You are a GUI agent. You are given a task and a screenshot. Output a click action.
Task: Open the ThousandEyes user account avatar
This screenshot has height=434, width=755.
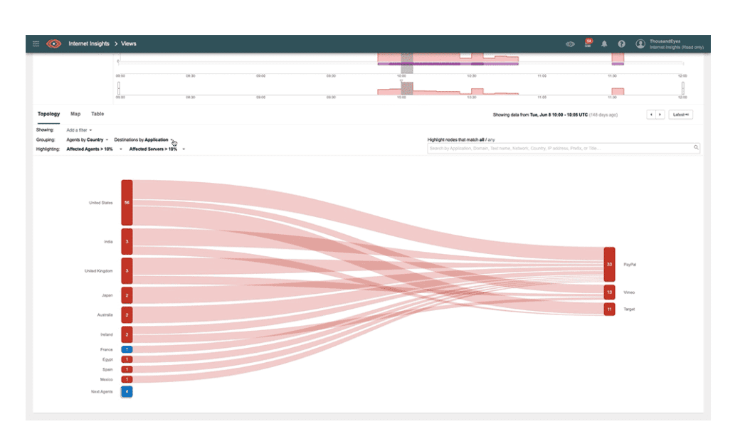[x=640, y=44]
